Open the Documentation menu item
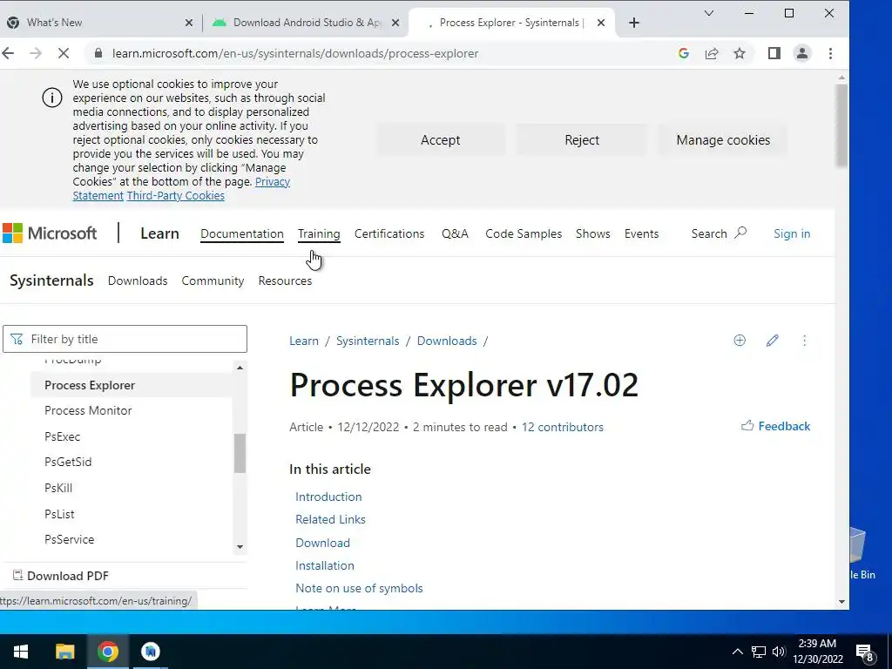Viewport: 892px width, 669px height. pos(242,233)
